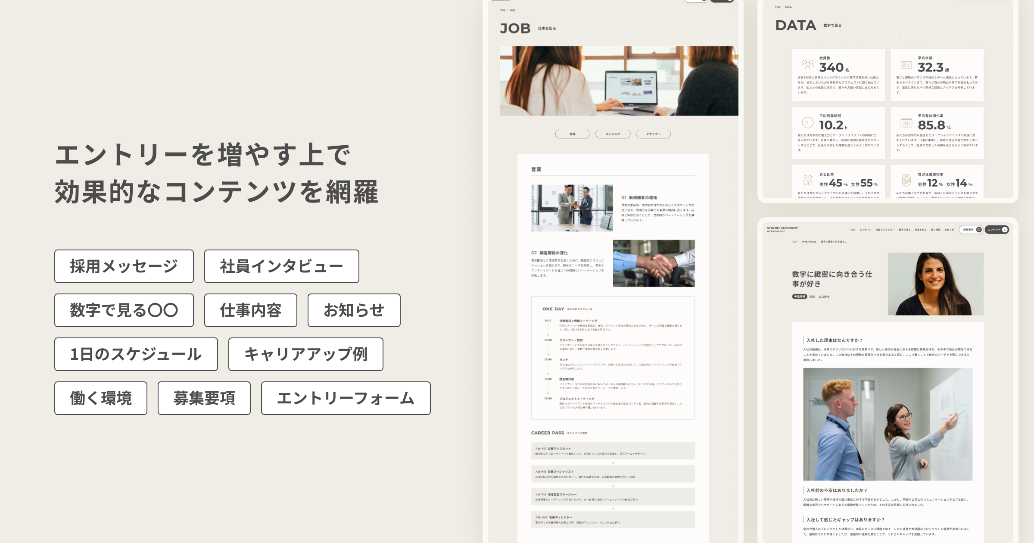This screenshot has width=1034, height=543.
Task: Click the INTERVIEW breadcrumb link
Action: [809, 242]
